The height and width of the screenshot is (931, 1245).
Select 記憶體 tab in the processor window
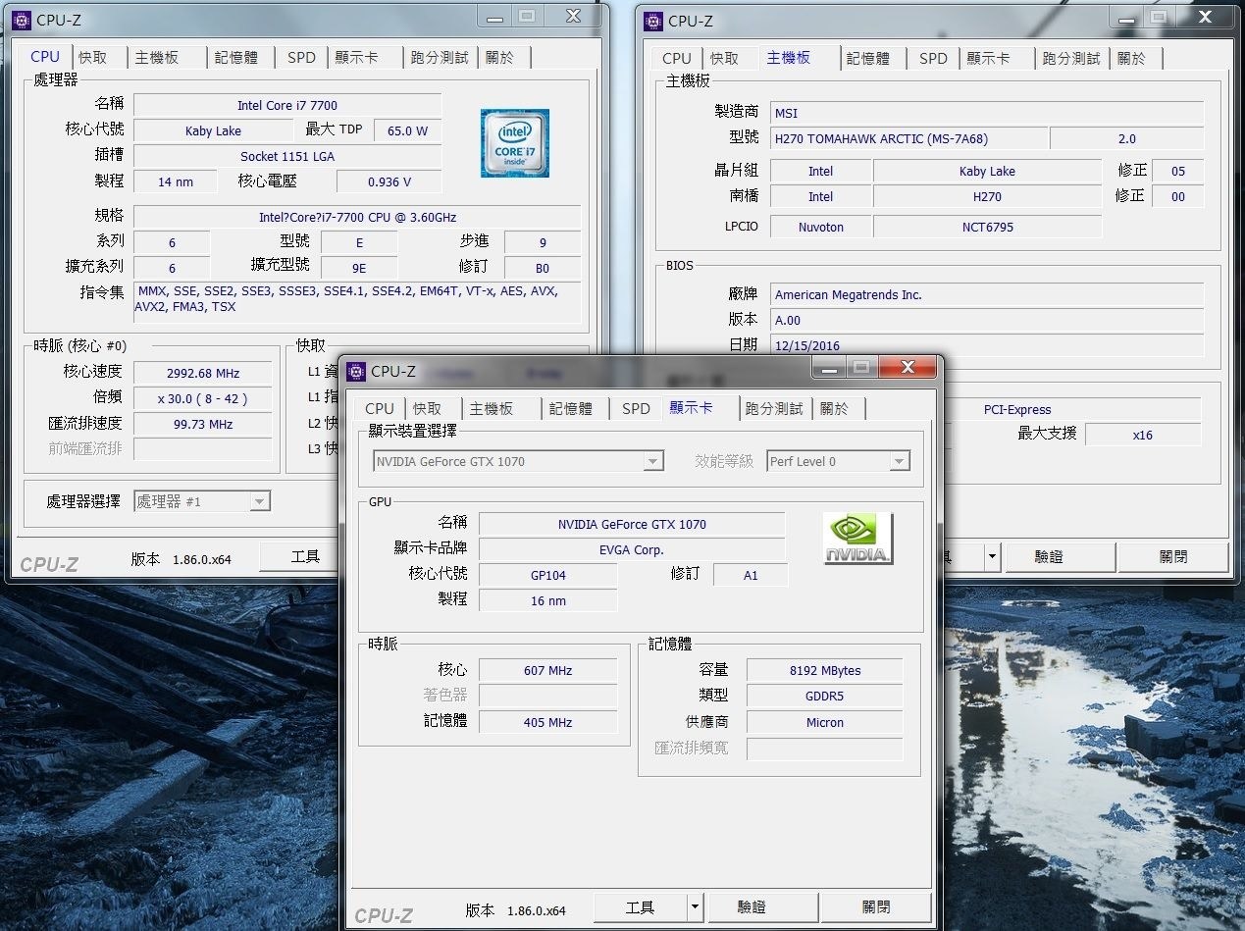click(x=236, y=58)
